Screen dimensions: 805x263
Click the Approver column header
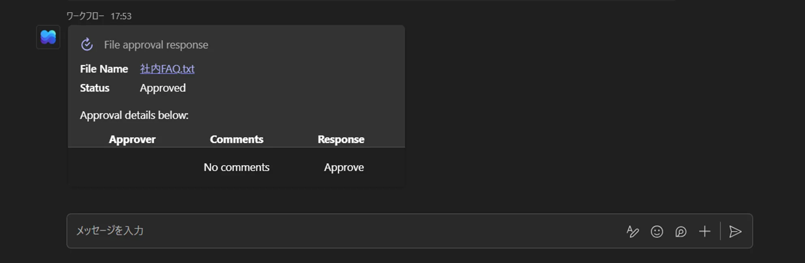click(132, 139)
